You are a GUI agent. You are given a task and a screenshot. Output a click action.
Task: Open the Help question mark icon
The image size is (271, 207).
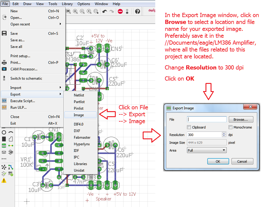(137, 11)
